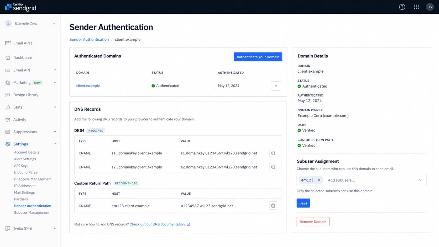439x247 pixels.
Task: Open Partners settings page
Action: click(21, 199)
